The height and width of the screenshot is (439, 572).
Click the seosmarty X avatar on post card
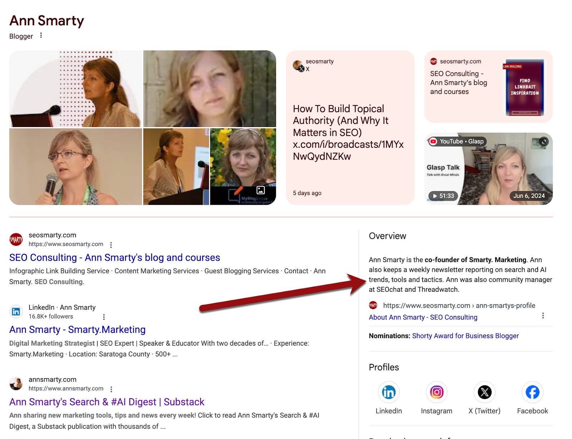click(x=298, y=66)
